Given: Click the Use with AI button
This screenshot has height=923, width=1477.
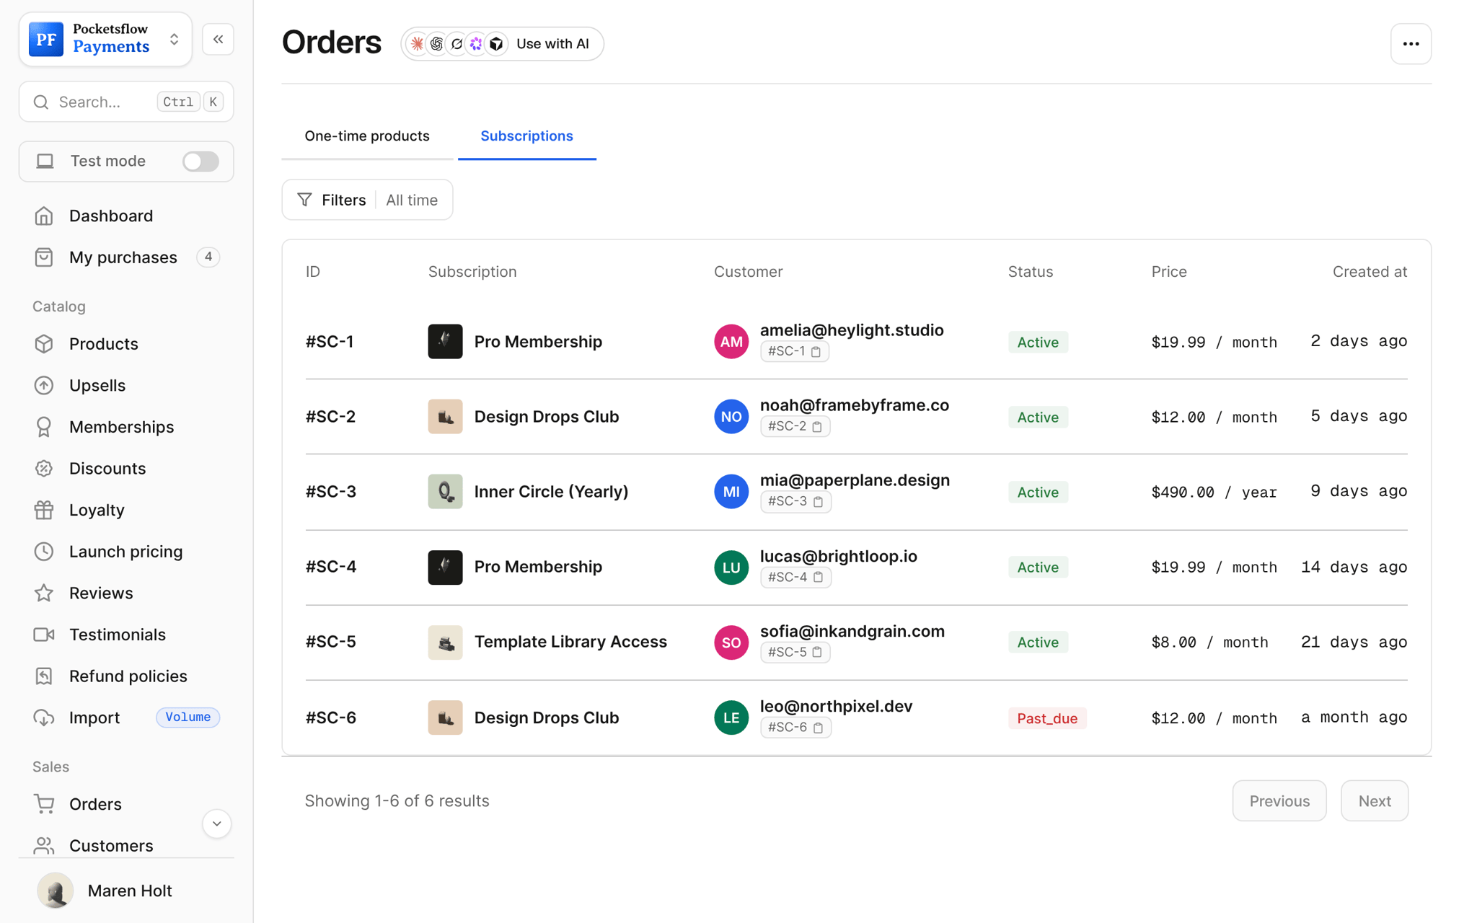Looking at the screenshot, I should 502,44.
